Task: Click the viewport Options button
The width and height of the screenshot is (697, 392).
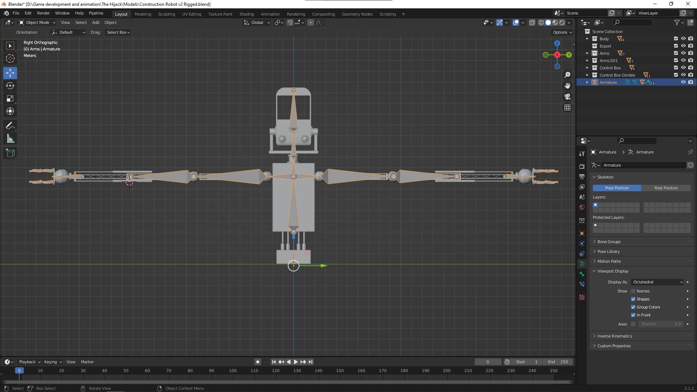Action: click(562, 32)
